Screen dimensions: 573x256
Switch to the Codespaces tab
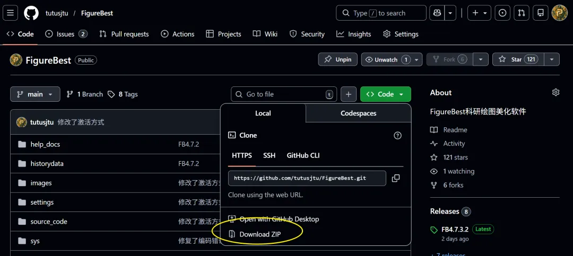tap(359, 113)
